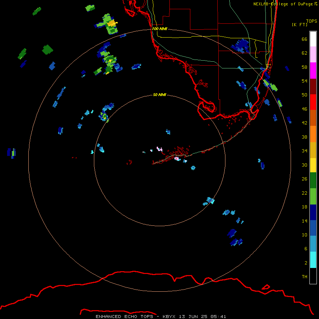Click the "[K FT]" units label

(300, 24)
